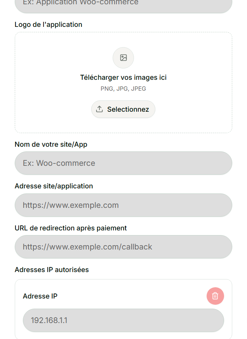Click the 'Logo de l'application' label
This screenshot has height=339, width=247.
[49, 25]
